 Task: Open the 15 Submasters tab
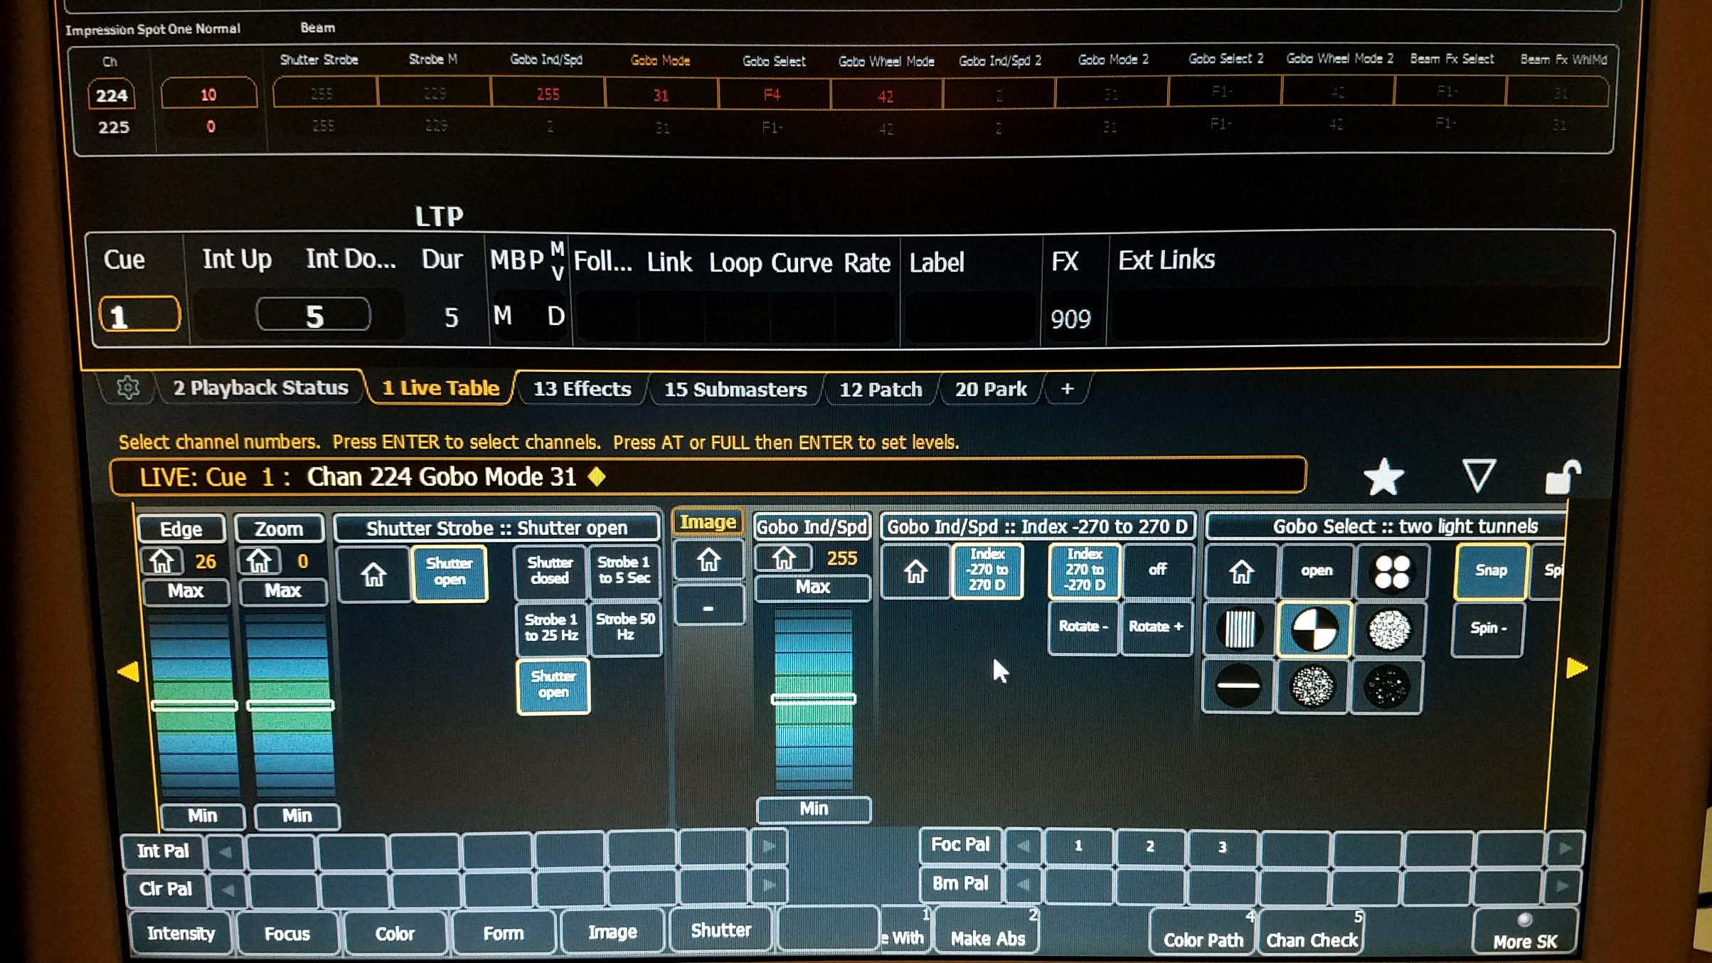click(x=735, y=389)
